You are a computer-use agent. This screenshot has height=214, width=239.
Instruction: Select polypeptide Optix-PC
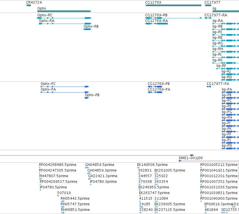coord(65,87)
